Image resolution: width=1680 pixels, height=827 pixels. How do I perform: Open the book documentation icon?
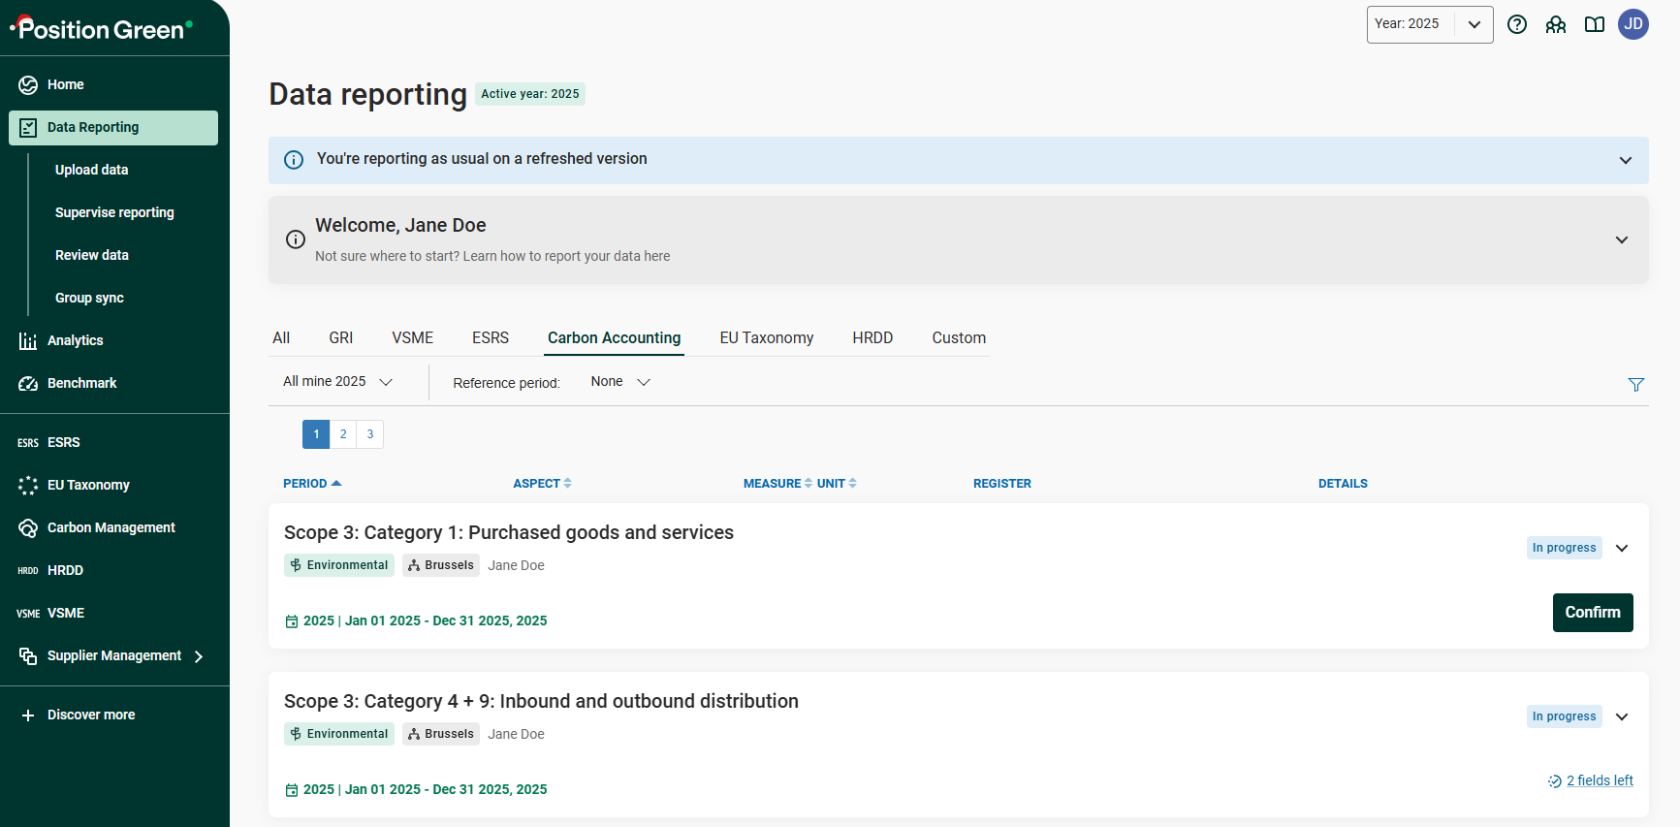[1595, 24]
